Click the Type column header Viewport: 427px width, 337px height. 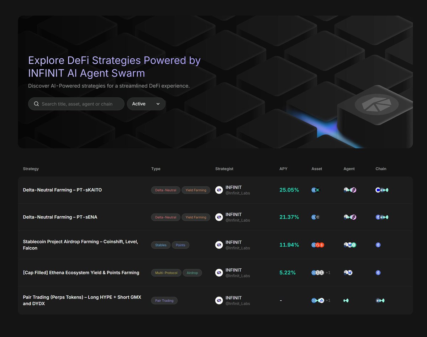coord(156,169)
